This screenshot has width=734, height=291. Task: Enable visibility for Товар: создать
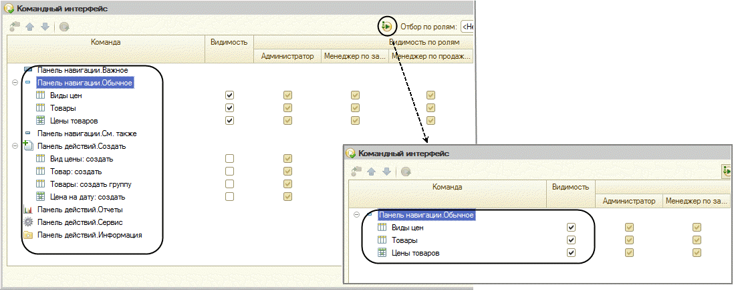pos(229,172)
